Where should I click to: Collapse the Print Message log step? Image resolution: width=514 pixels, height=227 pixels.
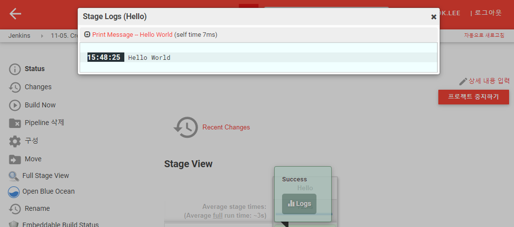tap(87, 35)
